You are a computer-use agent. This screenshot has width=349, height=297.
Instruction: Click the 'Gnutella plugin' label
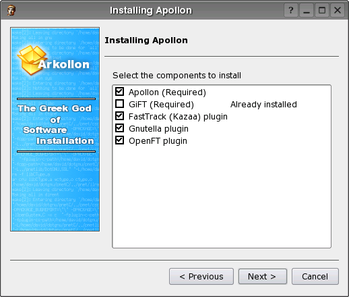click(x=158, y=129)
